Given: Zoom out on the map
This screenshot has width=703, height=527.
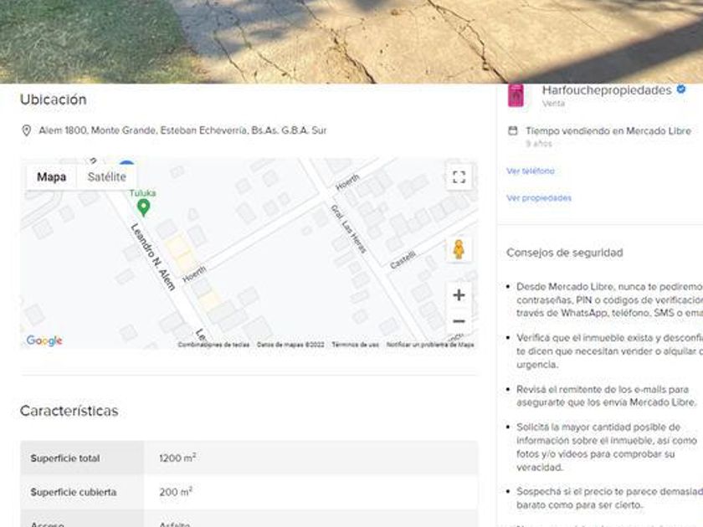Looking at the screenshot, I should (x=458, y=321).
